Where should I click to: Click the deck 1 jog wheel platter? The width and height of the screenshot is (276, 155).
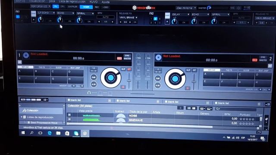coord(111,77)
